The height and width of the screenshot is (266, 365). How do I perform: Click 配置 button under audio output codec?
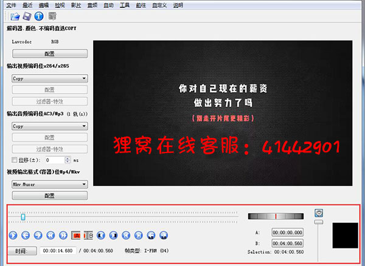point(50,137)
